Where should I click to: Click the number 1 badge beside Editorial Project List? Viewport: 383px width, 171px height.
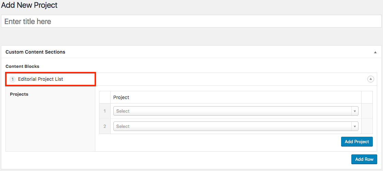click(x=13, y=79)
